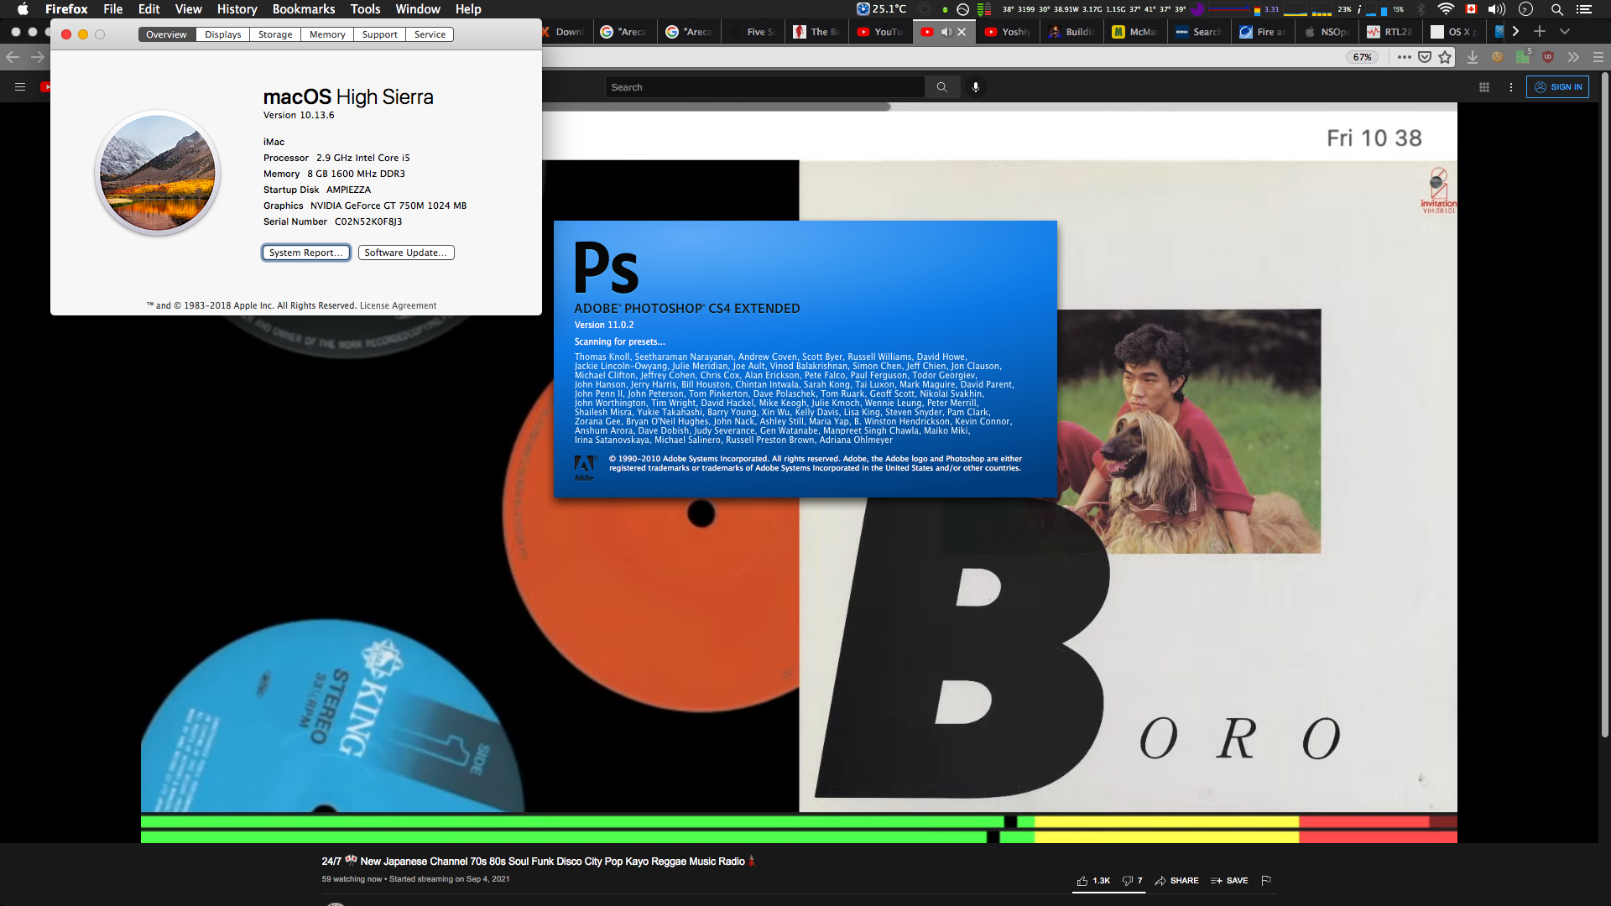Click the System Report button
Screen dimensions: 1611x906
click(x=305, y=253)
